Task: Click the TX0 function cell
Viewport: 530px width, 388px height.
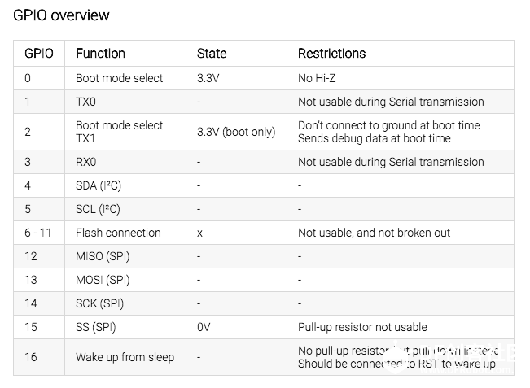Action: point(125,102)
